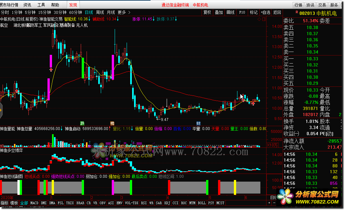Switch to the 指标 tab at bottom

click(5, 203)
